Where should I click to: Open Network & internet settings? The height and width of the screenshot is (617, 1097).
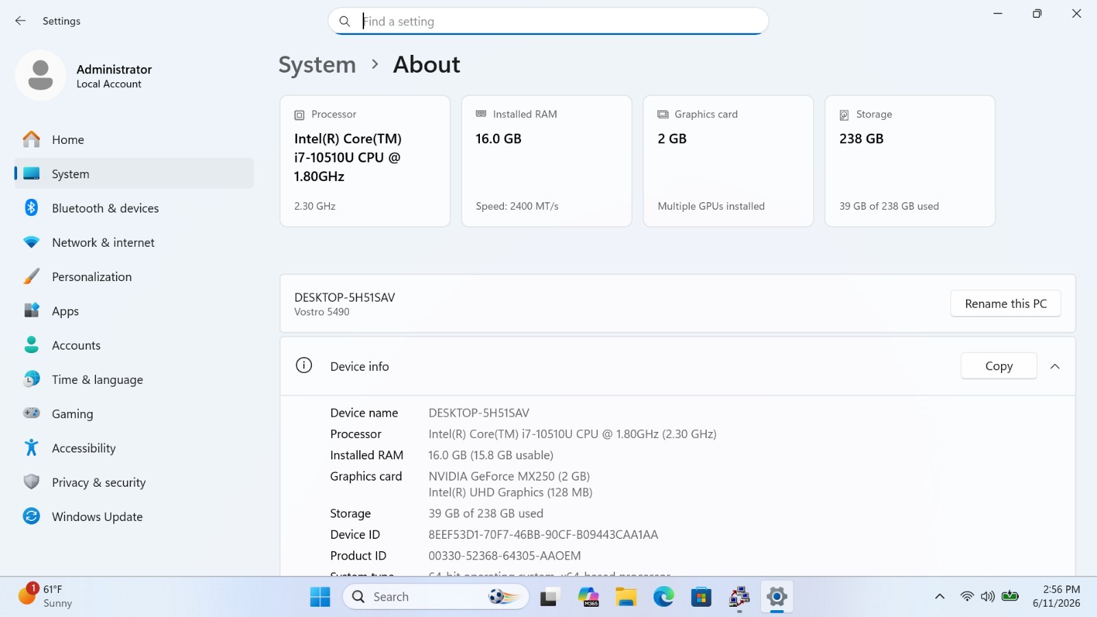click(134, 242)
